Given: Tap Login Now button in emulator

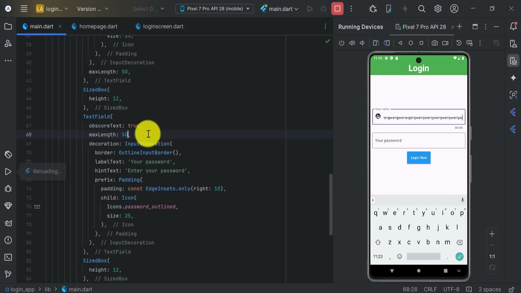Looking at the screenshot, I should pos(418,157).
